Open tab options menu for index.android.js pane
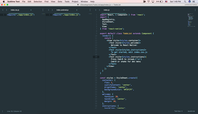This screenshot has height=114, width=198. coord(90,10)
